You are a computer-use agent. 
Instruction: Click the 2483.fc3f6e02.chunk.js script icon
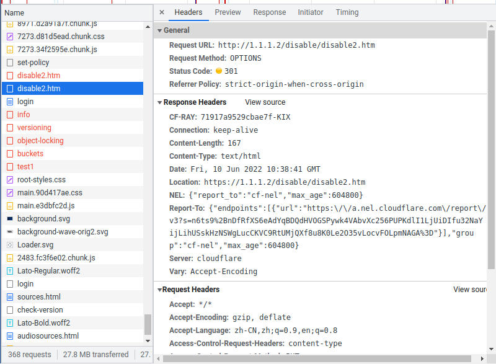click(10, 258)
